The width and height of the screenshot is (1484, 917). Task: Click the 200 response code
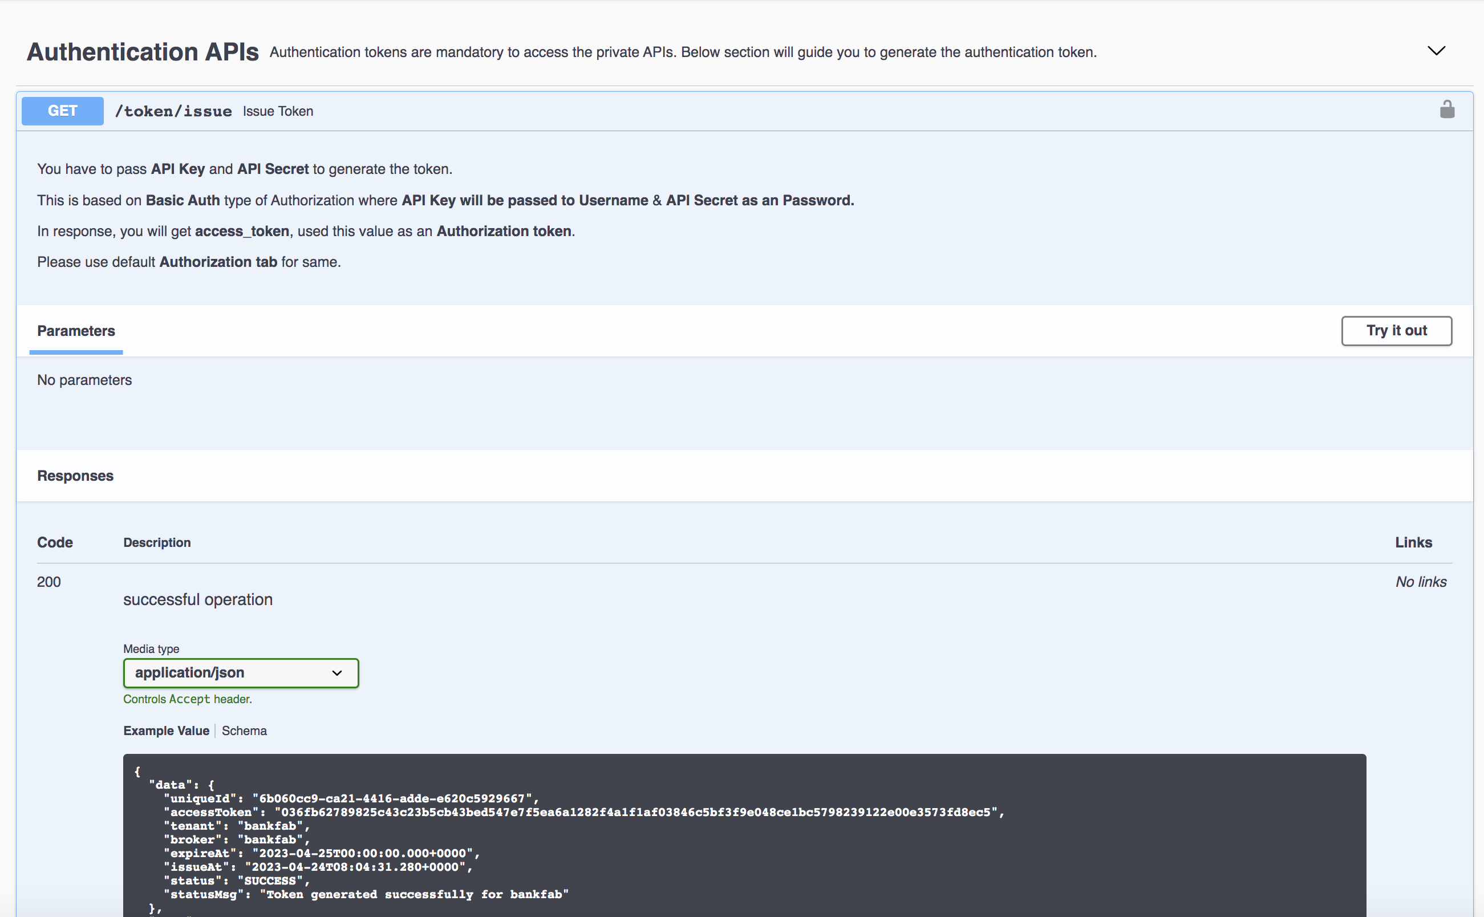tap(48, 582)
